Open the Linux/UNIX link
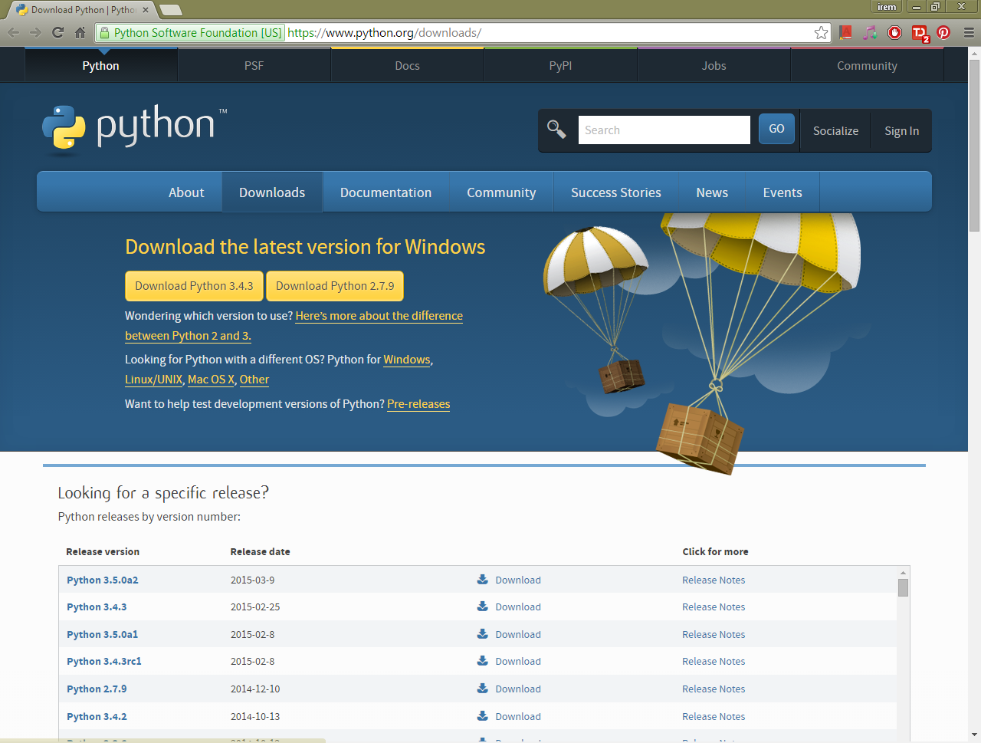This screenshot has width=981, height=743. [x=153, y=380]
